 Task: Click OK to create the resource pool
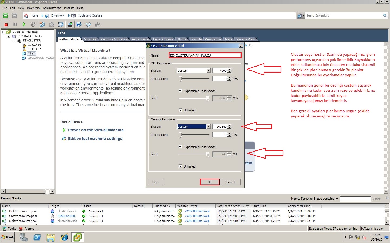(x=209, y=182)
